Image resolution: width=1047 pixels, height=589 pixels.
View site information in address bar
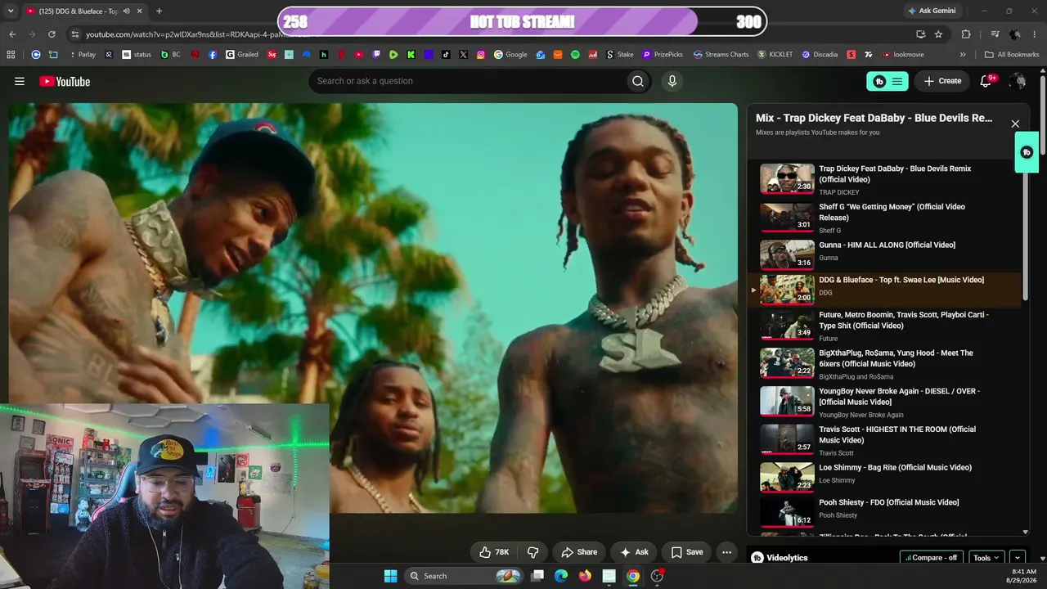click(x=75, y=34)
